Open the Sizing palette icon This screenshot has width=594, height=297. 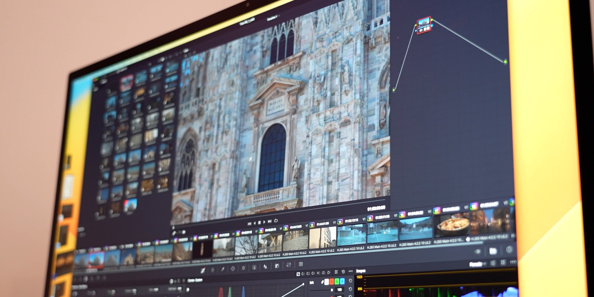(289, 265)
